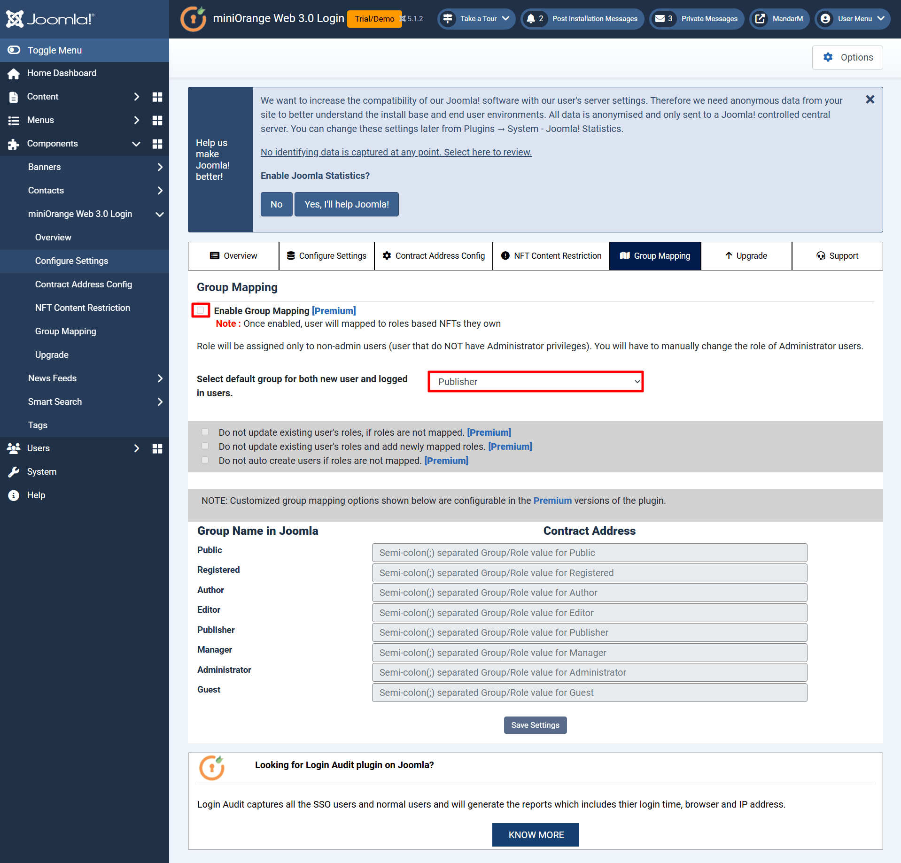Click the contract address field for Editor
Image resolution: width=901 pixels, height=863 pixels.
tap(590, 613)
